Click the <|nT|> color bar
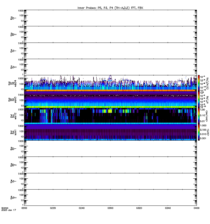 tap(199, 132)
